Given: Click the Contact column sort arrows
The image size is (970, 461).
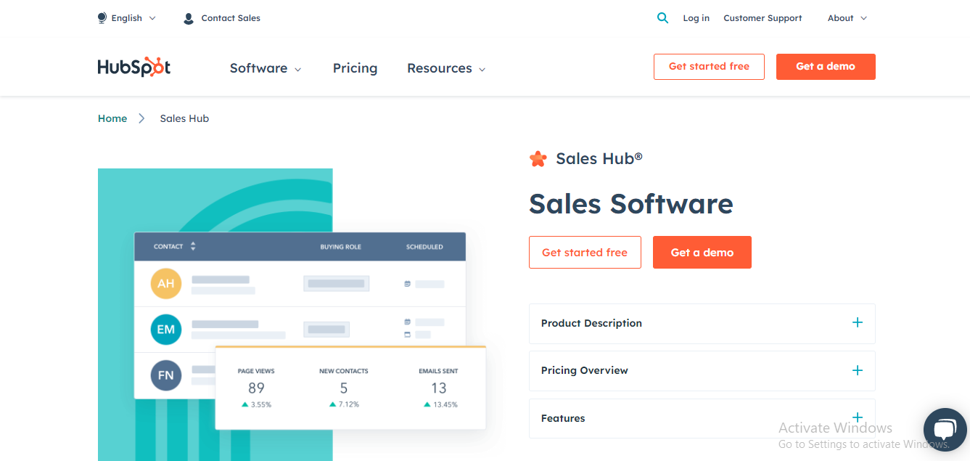Looking at the screenshot, I should [x=193, y=247].
